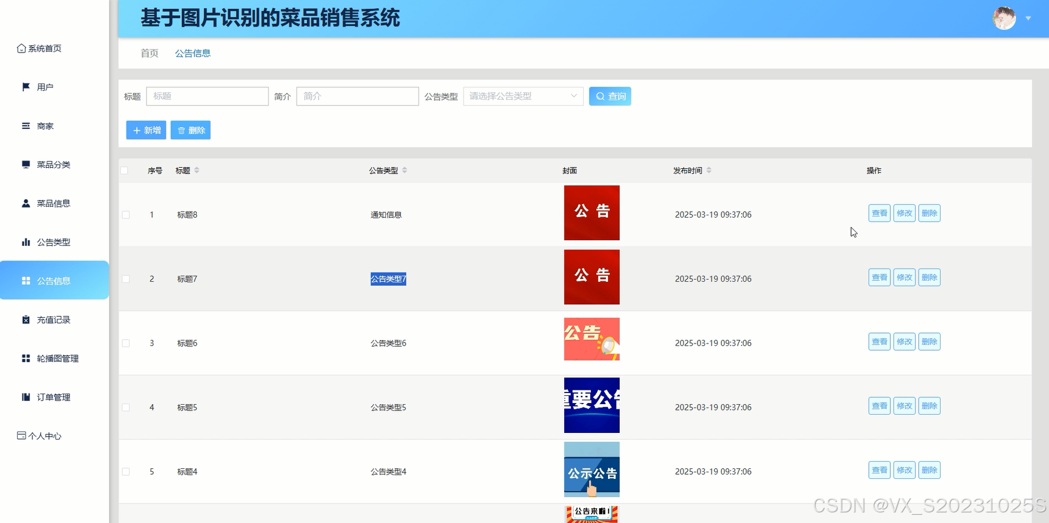This screenshot has width=1049, height=523.
Task: Click the monitor icon for 菜品分类
Action: point(26,165)
